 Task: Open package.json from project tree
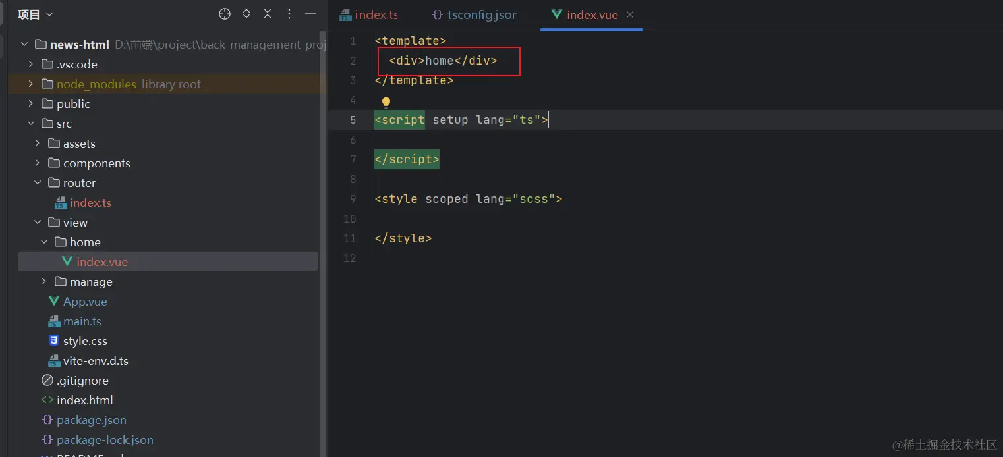91,420
